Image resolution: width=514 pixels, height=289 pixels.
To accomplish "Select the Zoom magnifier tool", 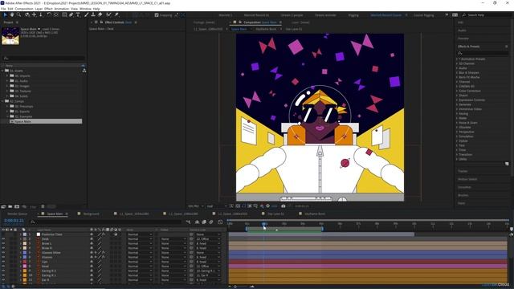I will click(18, 14).
